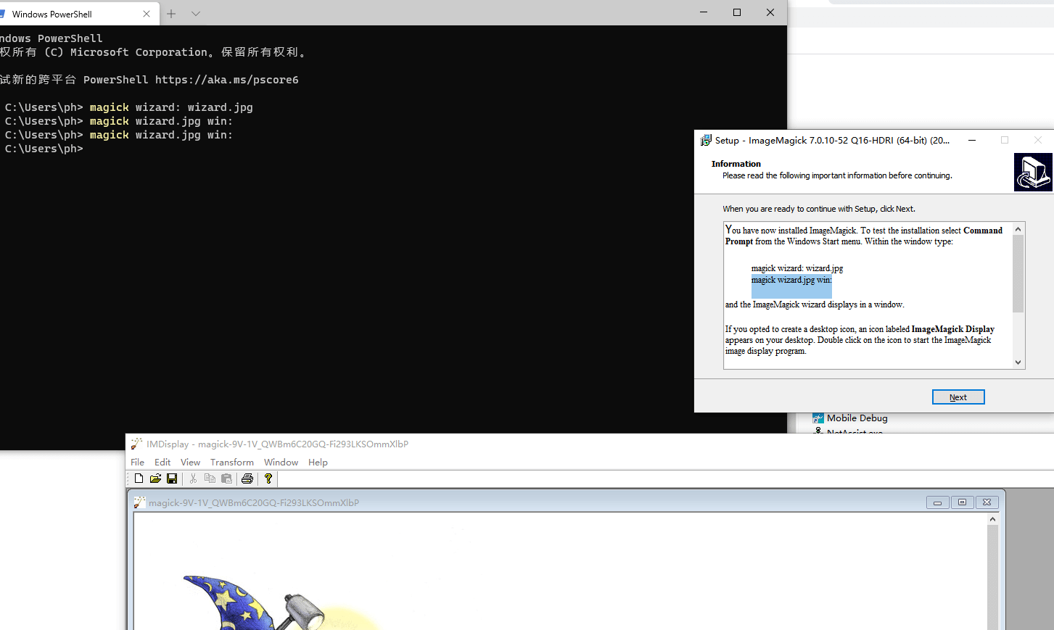Click the Copy icon in IMDisplay toolbar
The height and width of the screenshot is (630, 1054).
point(210,478)
